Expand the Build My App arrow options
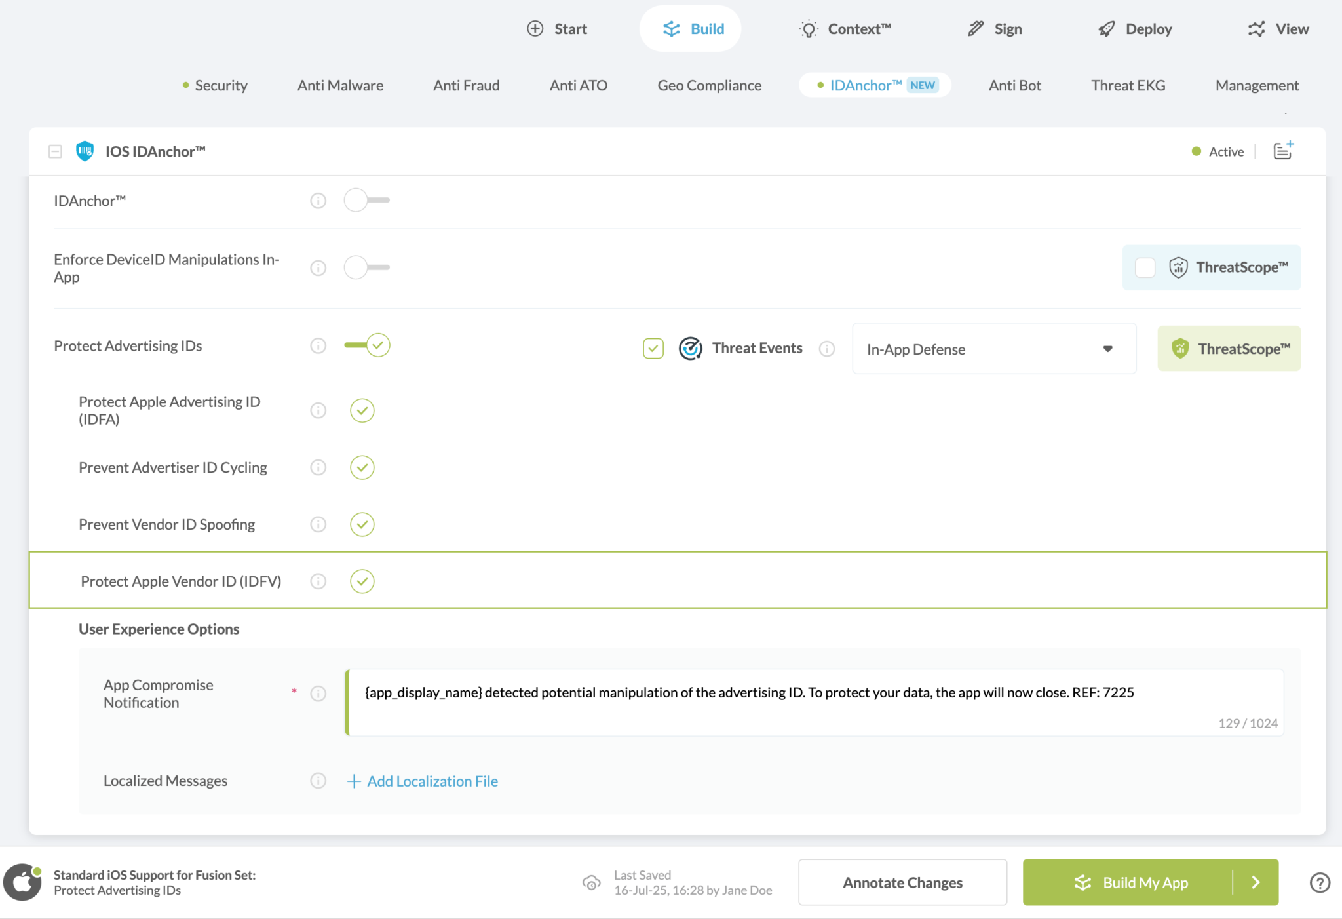 1257,882
